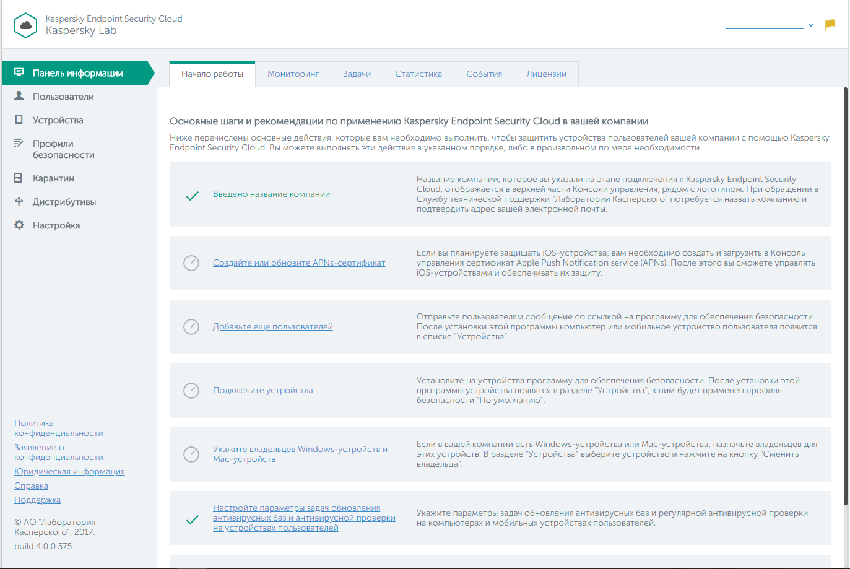Click checkmark beside Введено название компании
This screenshot has height=569, width=850.
pyautogui.click(x=193, y=196)
